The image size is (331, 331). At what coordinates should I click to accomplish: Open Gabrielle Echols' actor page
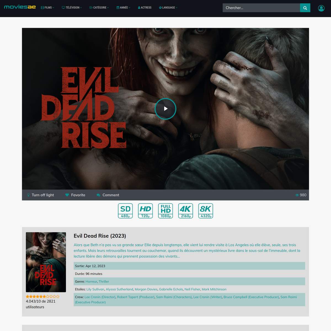point(171,289)
